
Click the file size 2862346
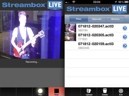coord(84,48)
